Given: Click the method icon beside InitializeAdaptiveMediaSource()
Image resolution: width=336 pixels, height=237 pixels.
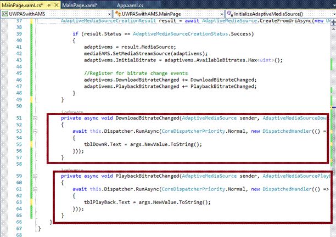Looking at the screenshot, I should (x=229, y=14).
